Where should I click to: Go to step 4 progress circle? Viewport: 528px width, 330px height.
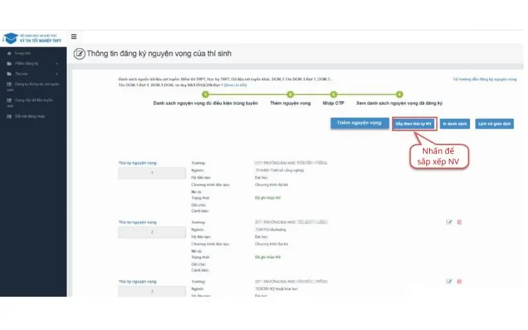point(399,94)
